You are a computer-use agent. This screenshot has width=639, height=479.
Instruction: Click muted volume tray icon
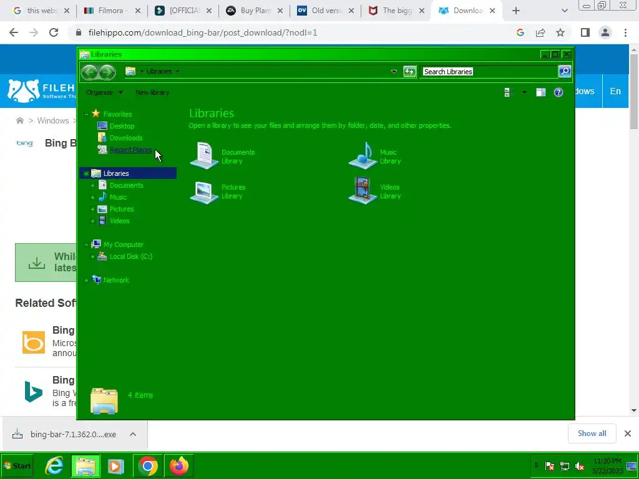point(580,467)
